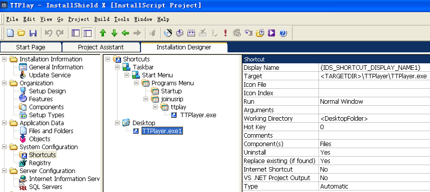Image resolution: width=430 pixels, height=192 pixels.
Task: Open the Build menu
Action: tap(101, 19)
